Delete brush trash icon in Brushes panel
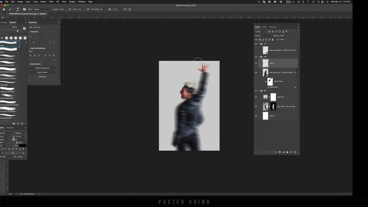Image resolution: width=368 pixels, height=207 pixels. (22, 124)
